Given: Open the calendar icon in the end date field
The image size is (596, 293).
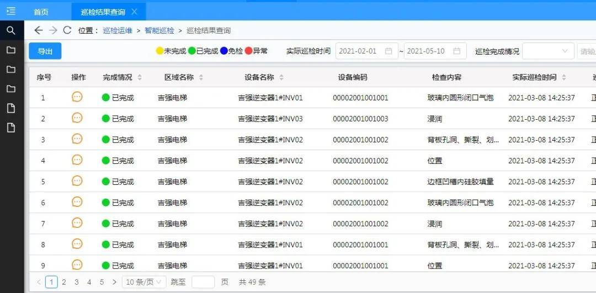Looking at the screenshot, I should coord(457,51).
